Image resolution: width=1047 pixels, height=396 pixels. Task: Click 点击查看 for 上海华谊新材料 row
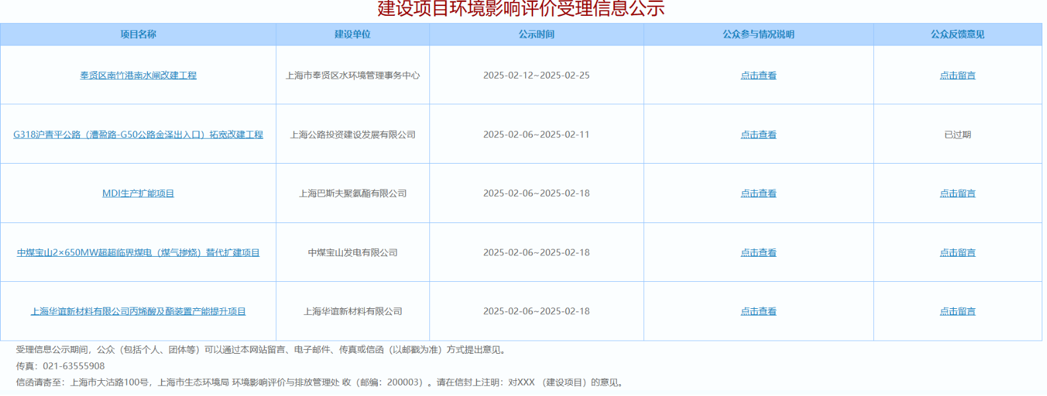758,312
